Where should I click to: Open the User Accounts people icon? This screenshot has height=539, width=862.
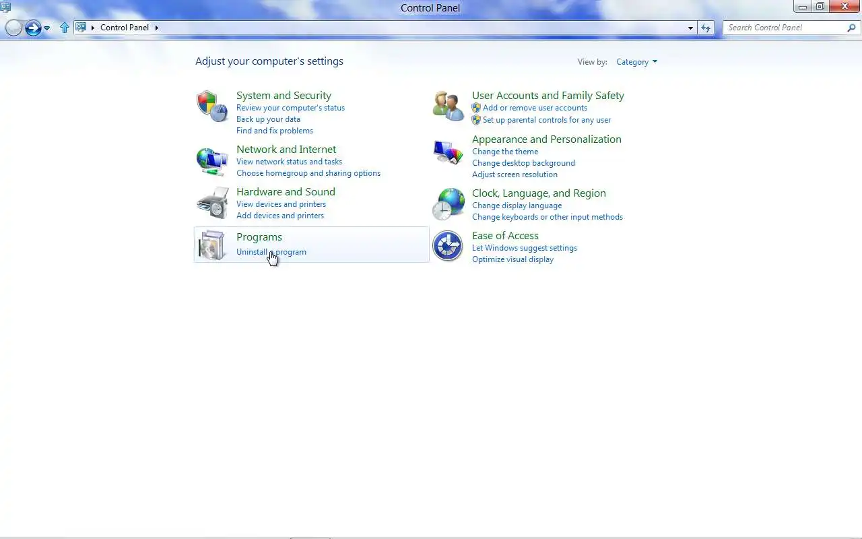pos(448,106)
